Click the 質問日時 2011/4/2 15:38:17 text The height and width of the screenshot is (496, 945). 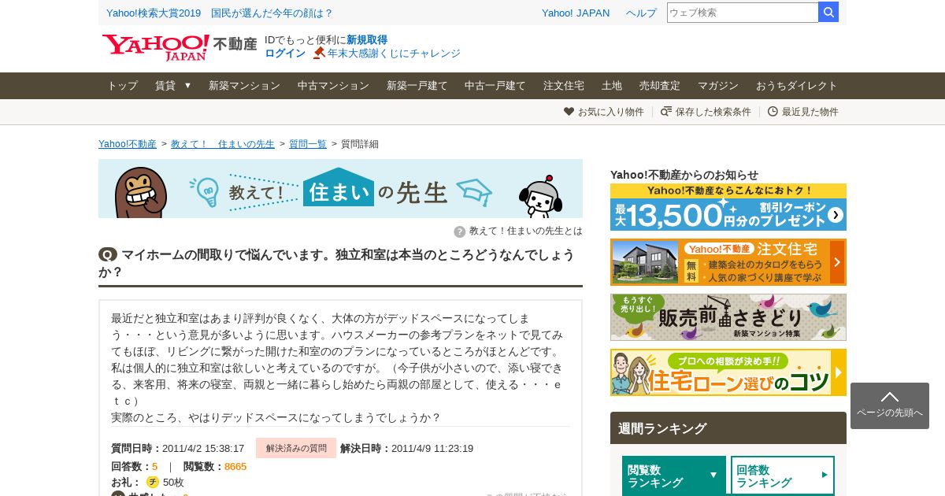(178, 448)
